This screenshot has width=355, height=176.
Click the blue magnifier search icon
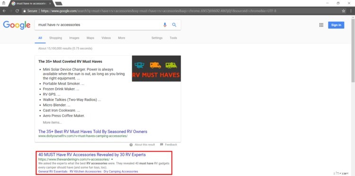coord(174,25)
